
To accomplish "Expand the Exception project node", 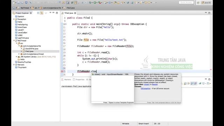I will pyautogui.click(x=14, y=19).
